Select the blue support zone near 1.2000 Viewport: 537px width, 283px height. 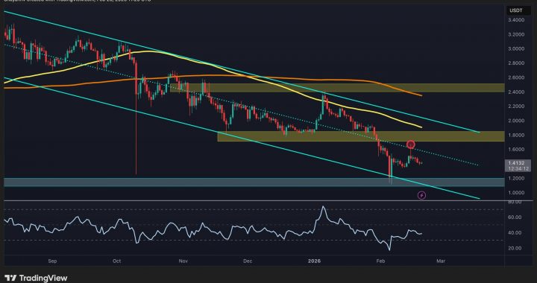click(254, 182)
